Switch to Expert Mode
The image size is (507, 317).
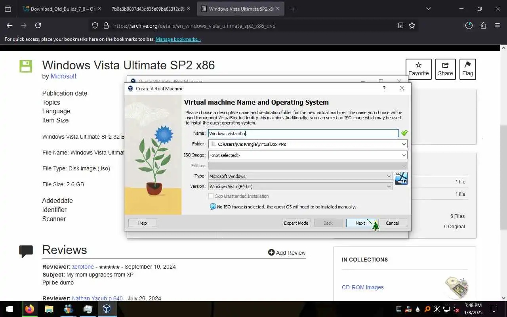[296, 223]
